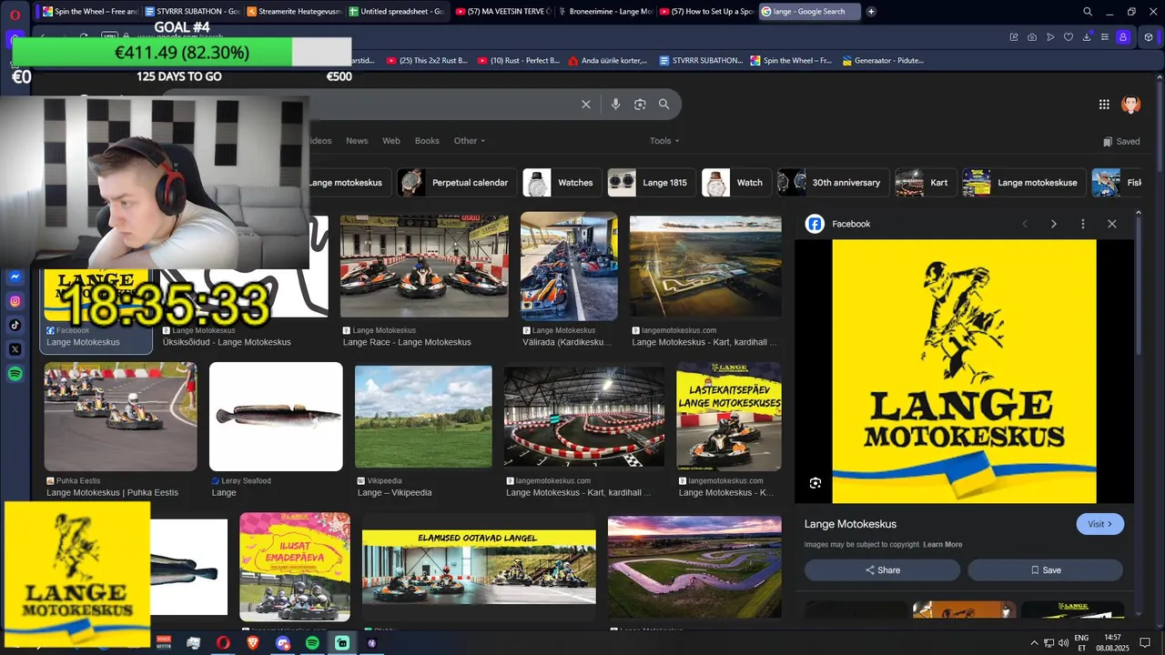
Task: Open Lerøy Seafood Lange fish image
Action: 276,417
